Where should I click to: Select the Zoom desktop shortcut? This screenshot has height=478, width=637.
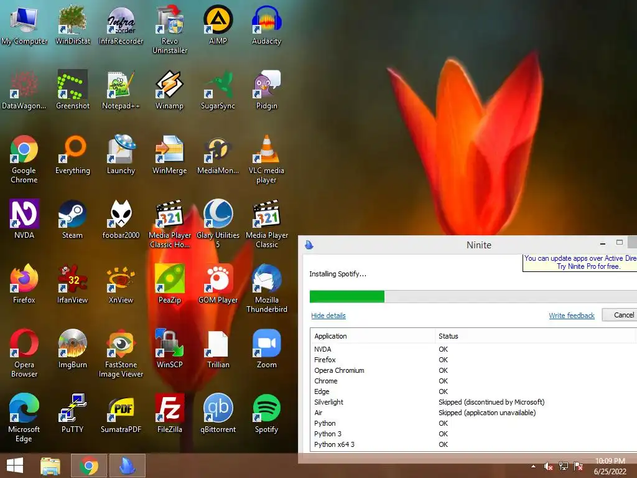coord(266,349)
